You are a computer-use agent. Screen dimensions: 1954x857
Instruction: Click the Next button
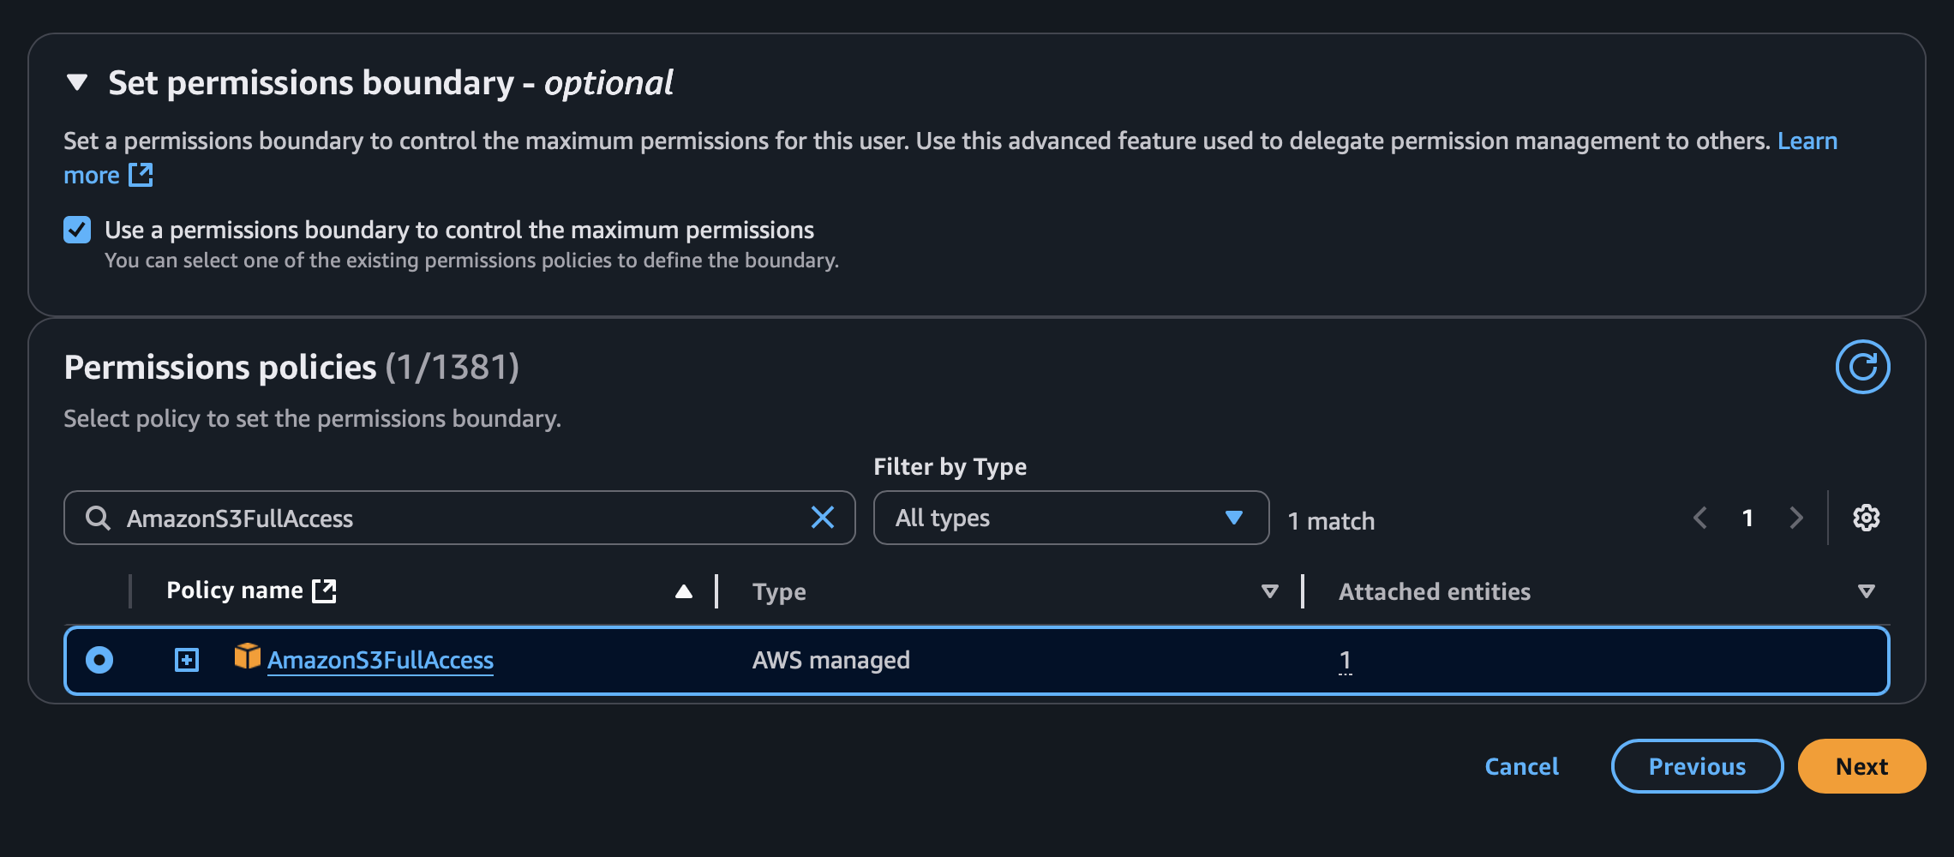pyautogui.click(x=1861, y=766)
